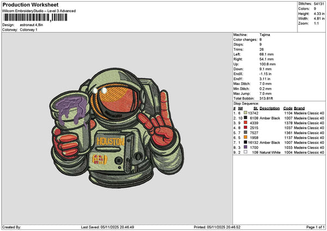Click 'Madeira Classic 40' brand for code 1104
Screen dimensions: 327x231
click(x=309, y=113)
